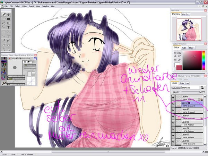Image resolution: width=208 pixels, height=156 pixels.
Task: Toggle visibility of Layer40
Action: pyautogui.click(x=173, y=111)
